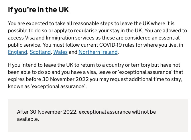Click the word "available." in the grey box
Image resolution: width=191 pixels, height=140 pixels.
click(x=28, y=119)
